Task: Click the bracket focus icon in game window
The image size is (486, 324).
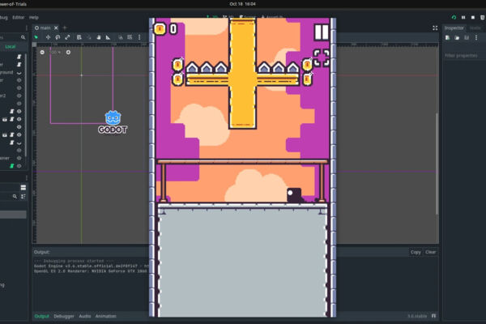Action: (x=322, y=58)
